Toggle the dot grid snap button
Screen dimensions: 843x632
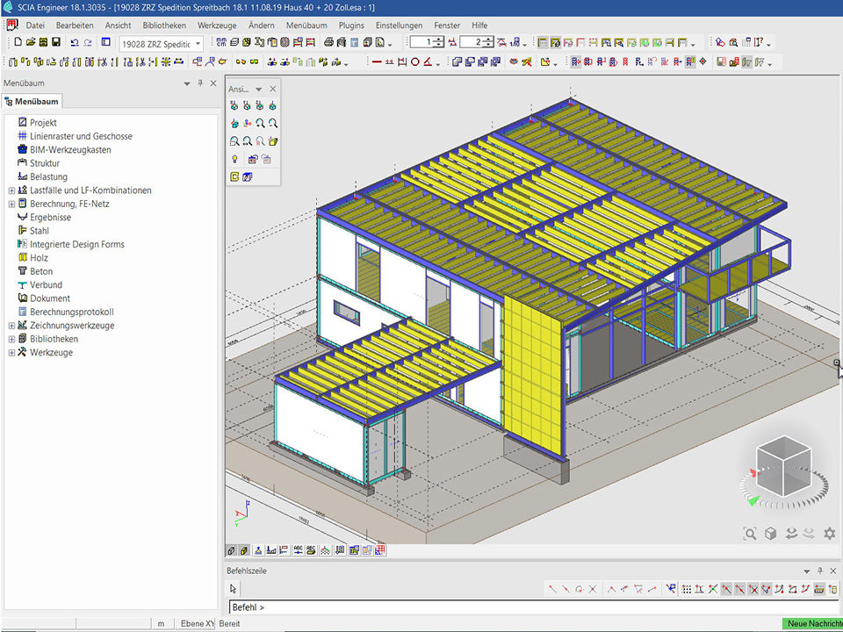pos(687,589)
